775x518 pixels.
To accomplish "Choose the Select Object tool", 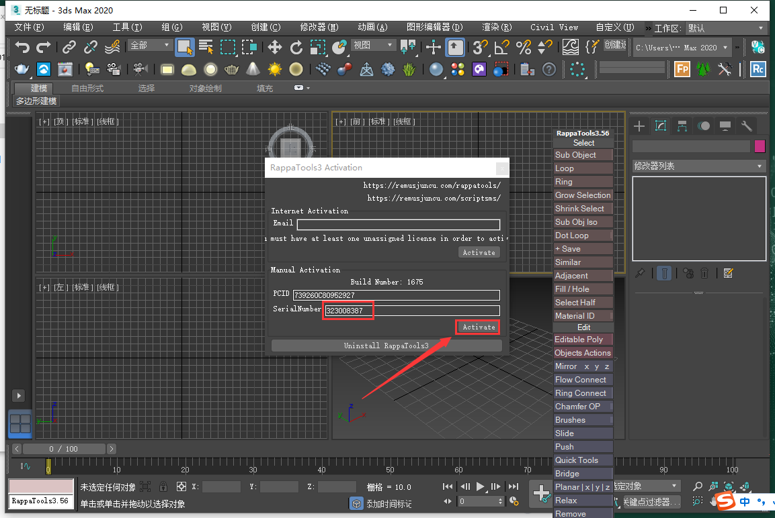I will pos(185,48).
